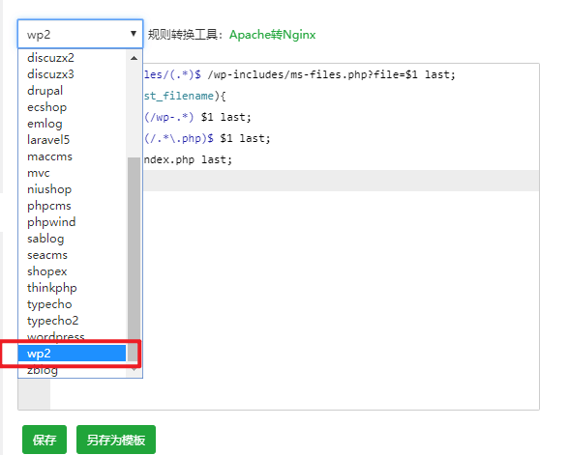Choose niushop from the options
Viewport: 568px width, 455px height.
pyautogui.click(x=73, y=189)
